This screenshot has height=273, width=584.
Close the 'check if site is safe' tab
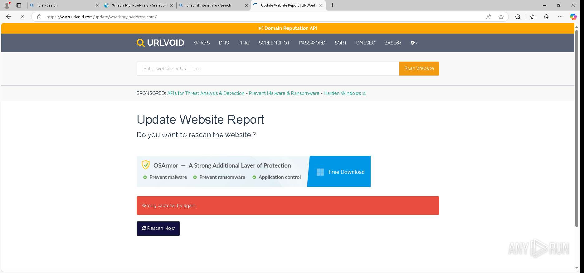tap(246, 5)
